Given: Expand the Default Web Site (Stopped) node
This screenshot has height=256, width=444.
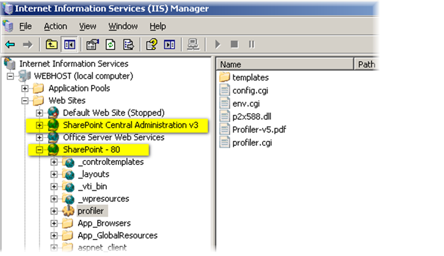Looking at the screenshot, I should pyautogui.click(x=39, y=113).
